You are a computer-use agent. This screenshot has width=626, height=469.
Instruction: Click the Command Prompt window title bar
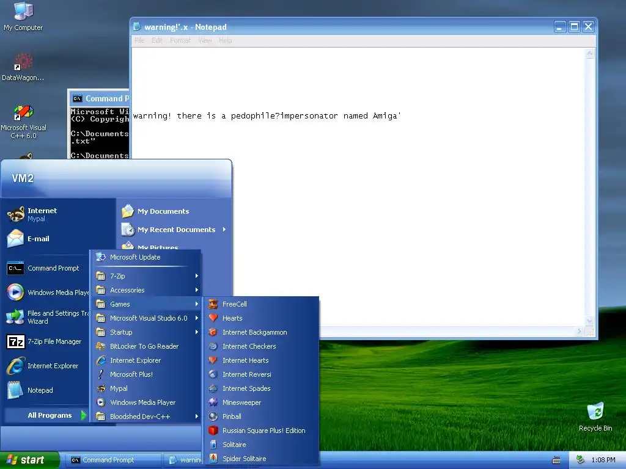pos(100,98)
